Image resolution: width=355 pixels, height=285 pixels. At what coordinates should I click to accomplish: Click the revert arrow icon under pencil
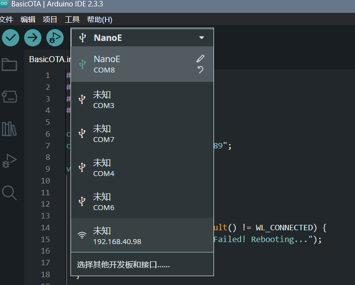(200, 70)
